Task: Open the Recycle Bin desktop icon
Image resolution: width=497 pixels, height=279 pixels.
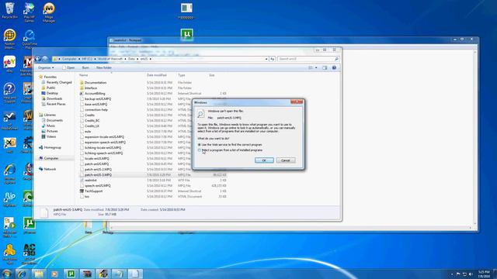Action: tap(9, 10)
